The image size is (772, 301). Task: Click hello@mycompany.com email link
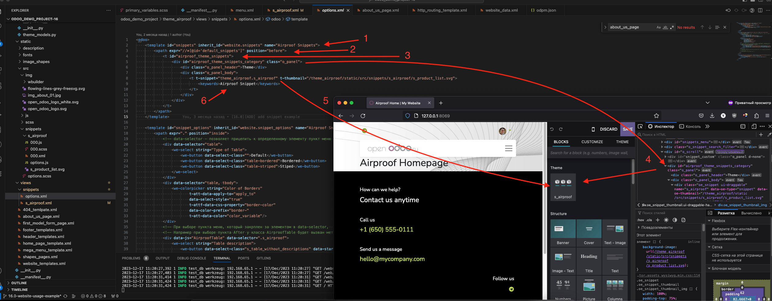[x=392, y=259]
